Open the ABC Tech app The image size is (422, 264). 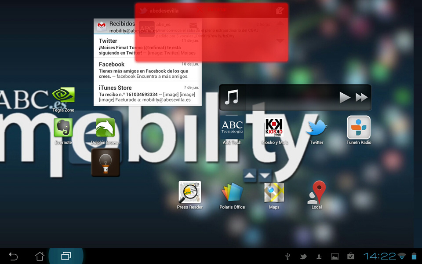[x=232, y=128]
